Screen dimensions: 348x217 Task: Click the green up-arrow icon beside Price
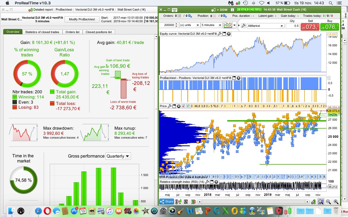[x=188, y=106]
